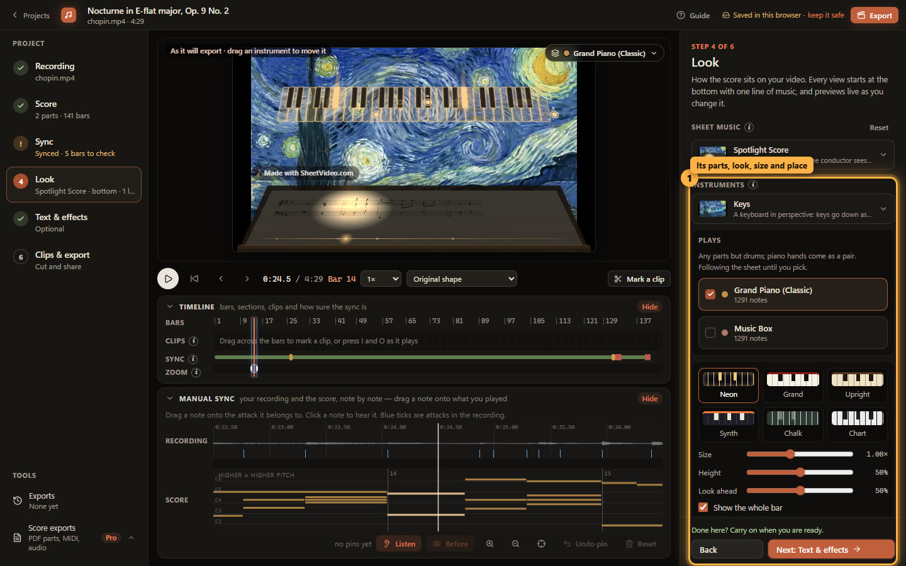This screenshot has height=566, width=906.
Task: Open the Original shape dropdown
Action: click(x=462, y=279)
